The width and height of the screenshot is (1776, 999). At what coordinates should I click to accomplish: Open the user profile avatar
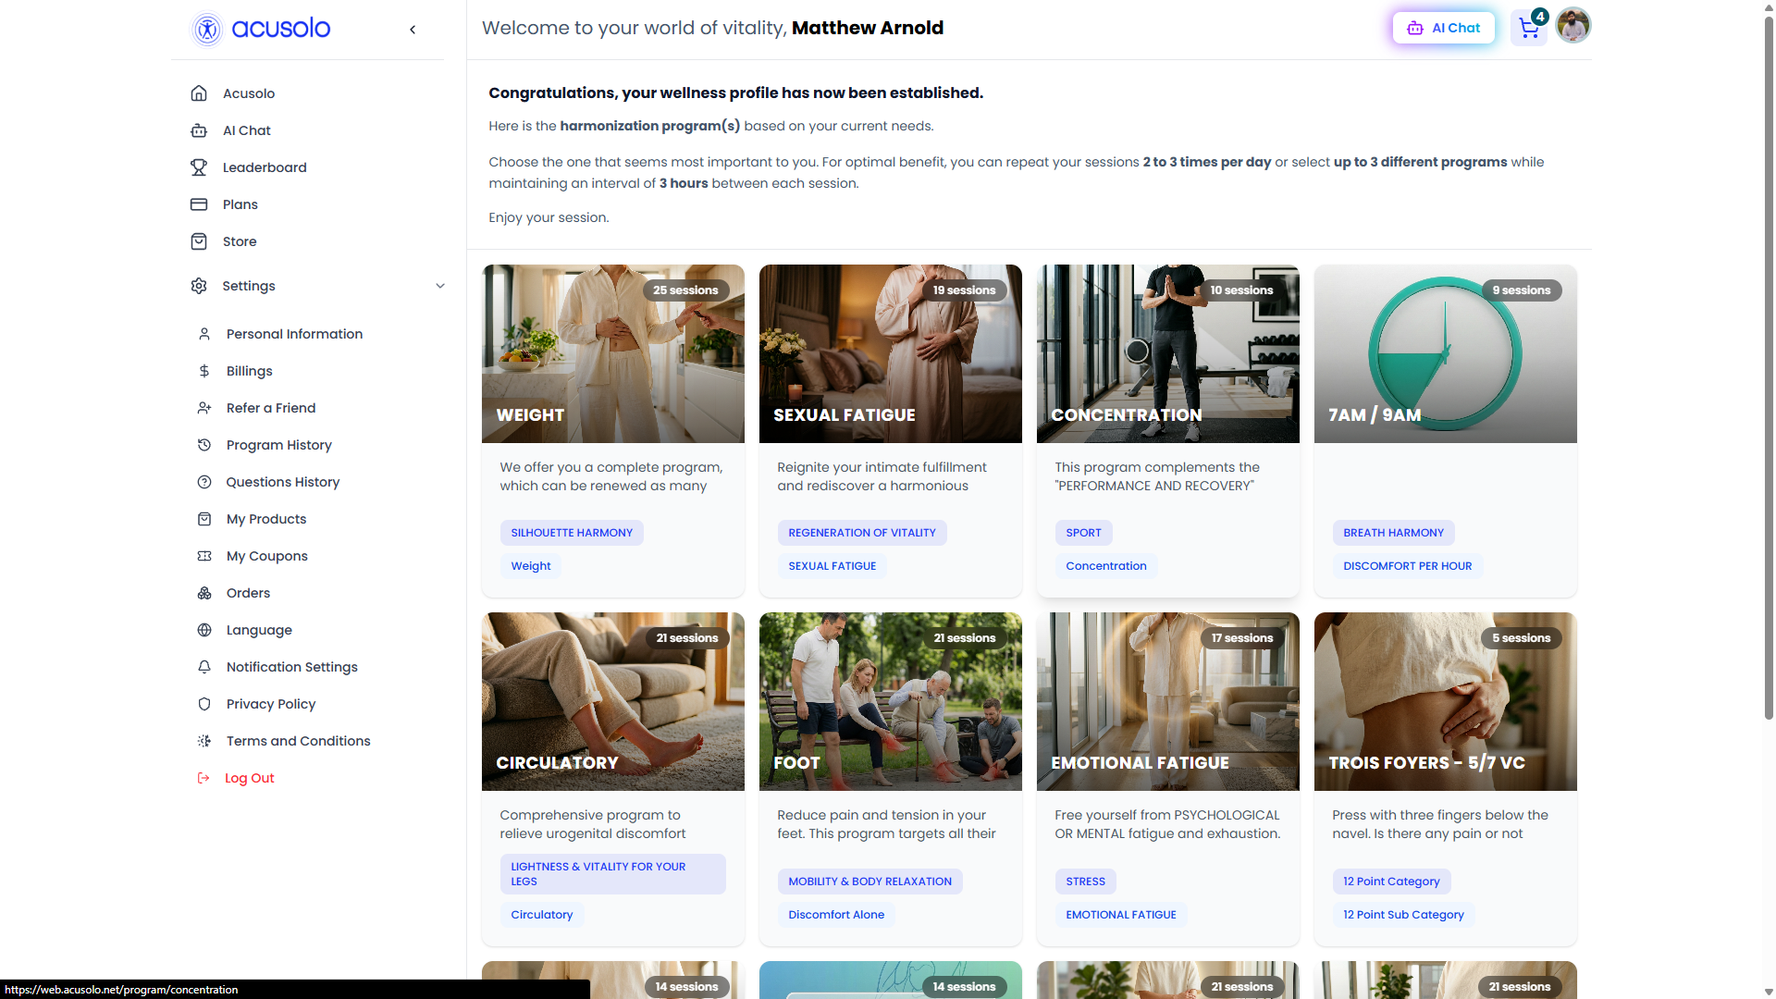coord(1573,26)
